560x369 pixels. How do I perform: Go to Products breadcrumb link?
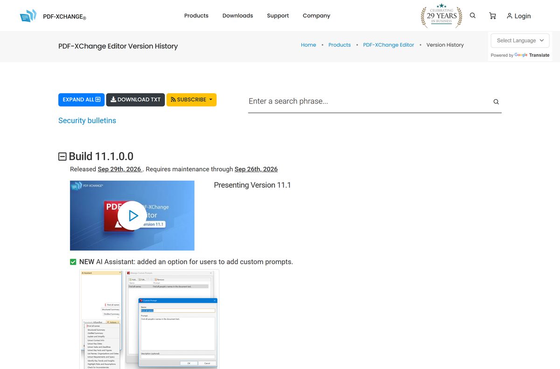[x=339, y=45]
